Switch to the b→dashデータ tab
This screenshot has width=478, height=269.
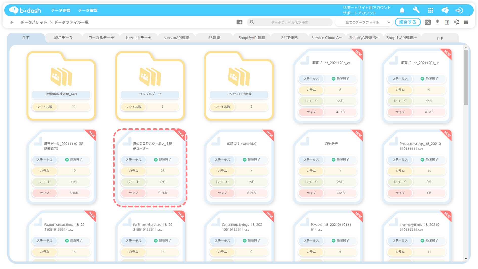139,38
